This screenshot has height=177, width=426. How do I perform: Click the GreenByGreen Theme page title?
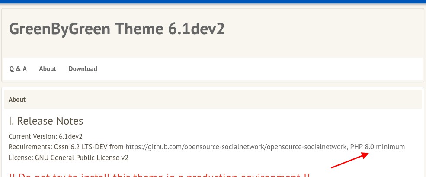tap(117, 29)
